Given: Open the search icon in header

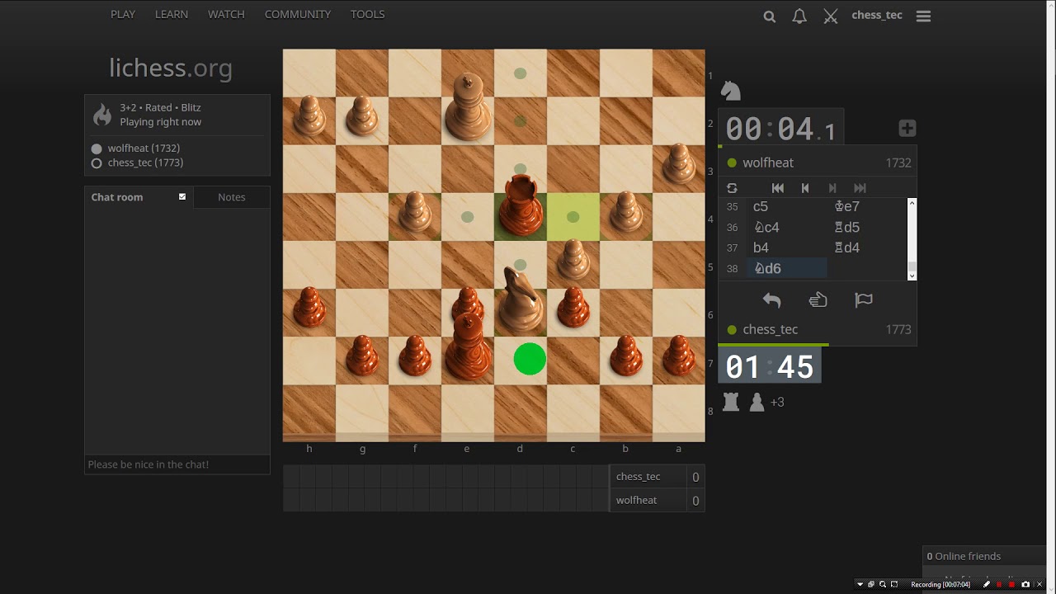Looking at the screenshot, I should pyautogui.click(x=770, y=16).
